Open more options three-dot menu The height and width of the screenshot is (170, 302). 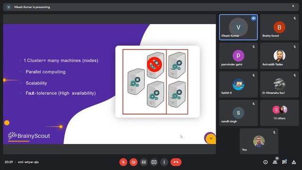click(164, 162)
